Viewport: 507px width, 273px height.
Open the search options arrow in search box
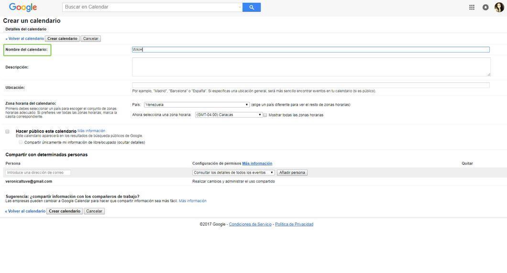(240, 7)
